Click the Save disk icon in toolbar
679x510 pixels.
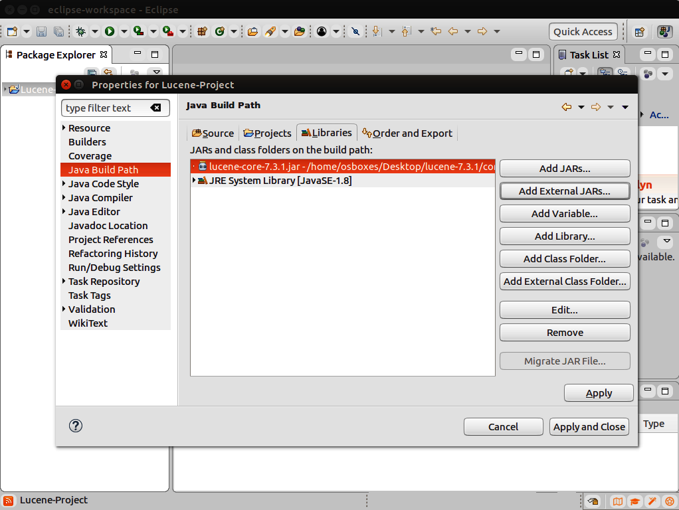pyautogui.click(x=41, y=31)
